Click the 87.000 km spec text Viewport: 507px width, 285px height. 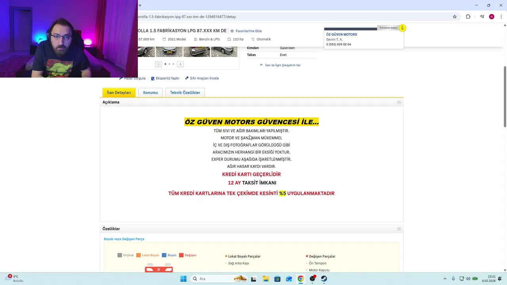147,39
